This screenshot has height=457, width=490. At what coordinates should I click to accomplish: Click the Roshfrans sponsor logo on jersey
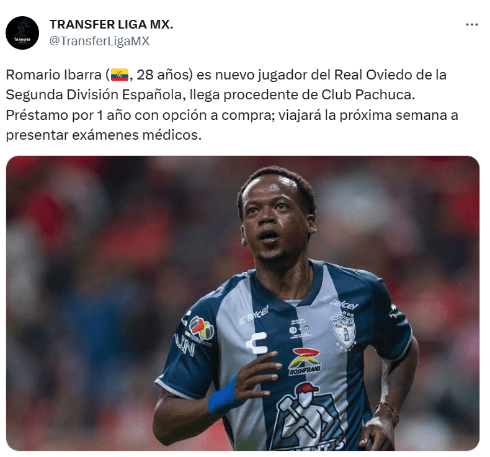point(305,362)
